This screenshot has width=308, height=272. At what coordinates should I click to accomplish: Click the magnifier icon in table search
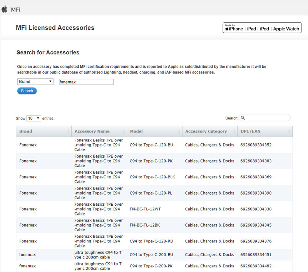pos(243,118)
